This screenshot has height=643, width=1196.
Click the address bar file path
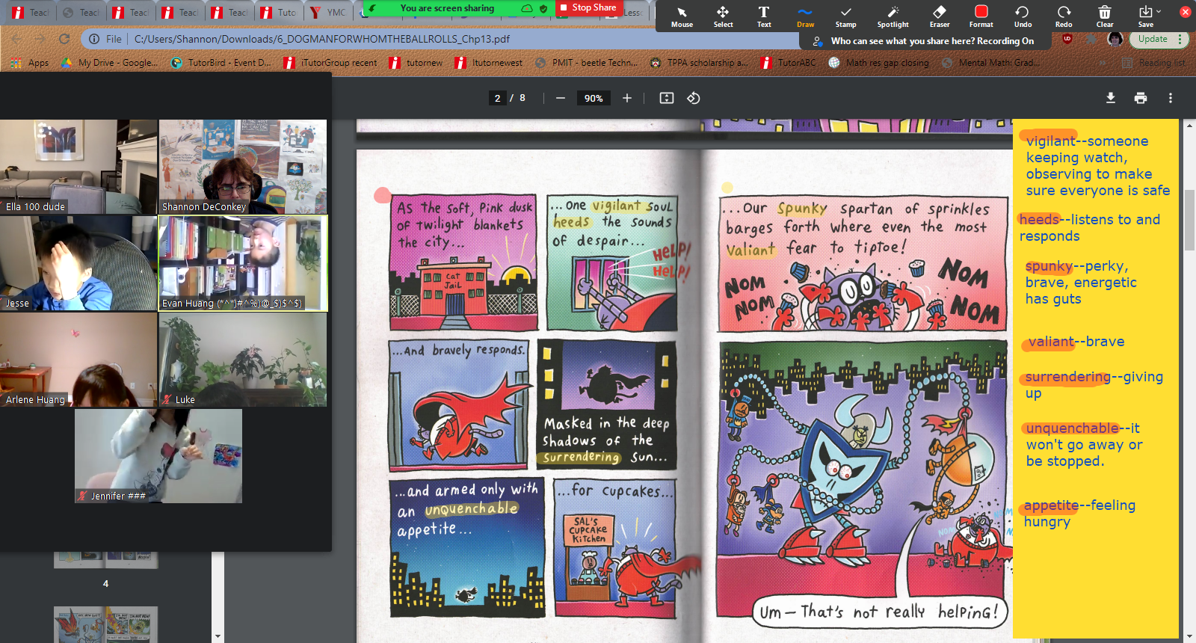coord(322,39)
